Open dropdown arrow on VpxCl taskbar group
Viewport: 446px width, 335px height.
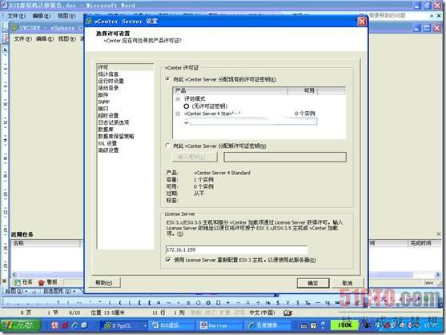click(x=146, y=325)
